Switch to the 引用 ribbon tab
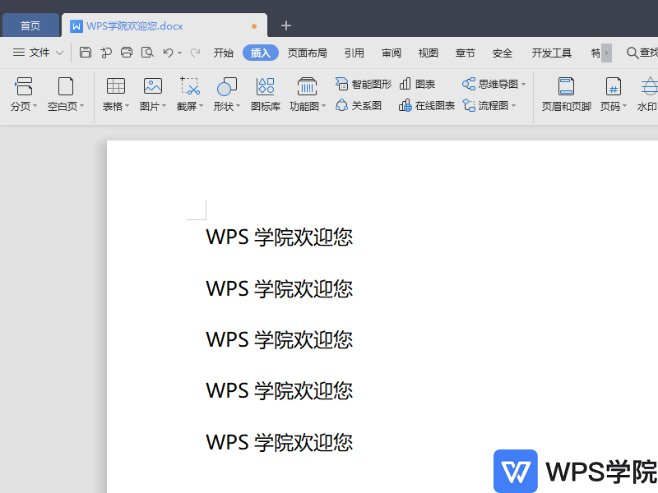The image size is (658, 493). tap(354, 53)
